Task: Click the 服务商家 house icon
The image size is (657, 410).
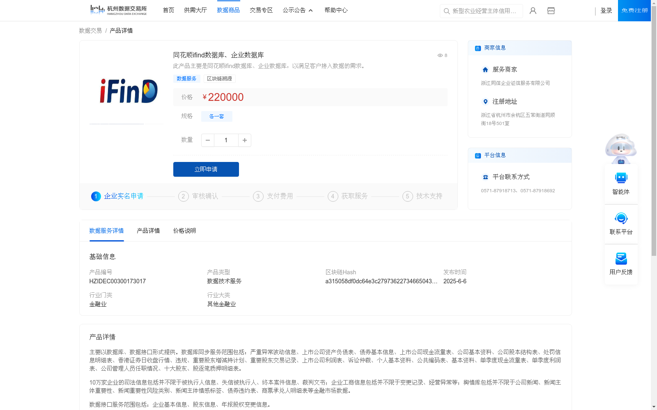Action: (x=485, y=70)
